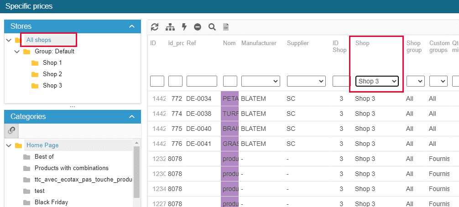Screen dimensions: 459x207
Task: Click the minus circle delete icon
Action: 198,27
